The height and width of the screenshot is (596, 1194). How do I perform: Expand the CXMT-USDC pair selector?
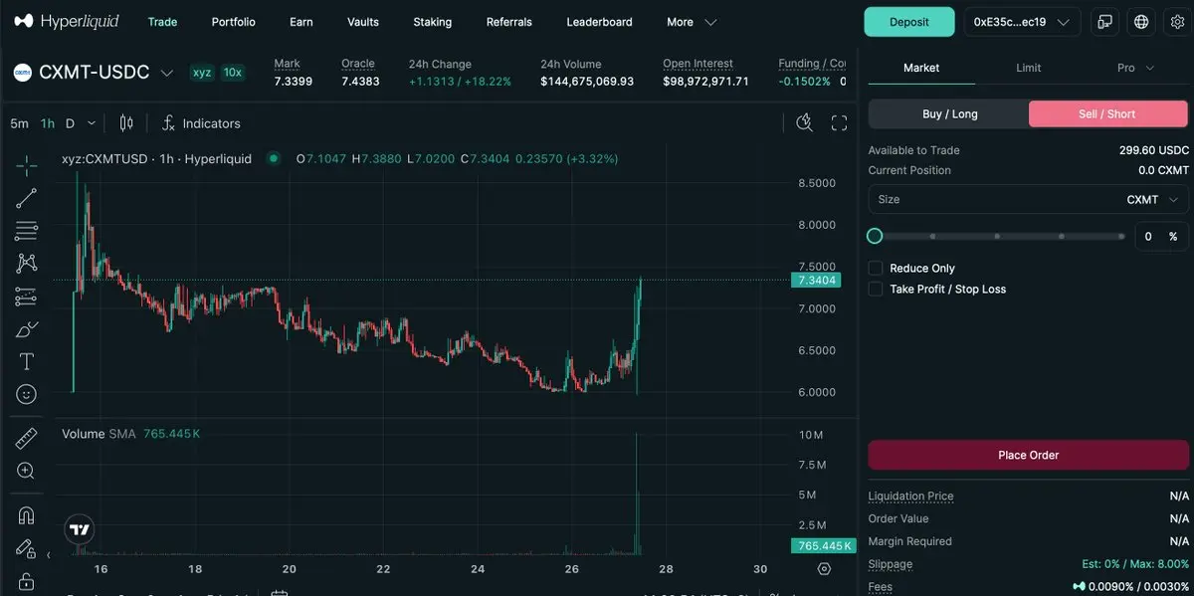(x=167, y=73)
